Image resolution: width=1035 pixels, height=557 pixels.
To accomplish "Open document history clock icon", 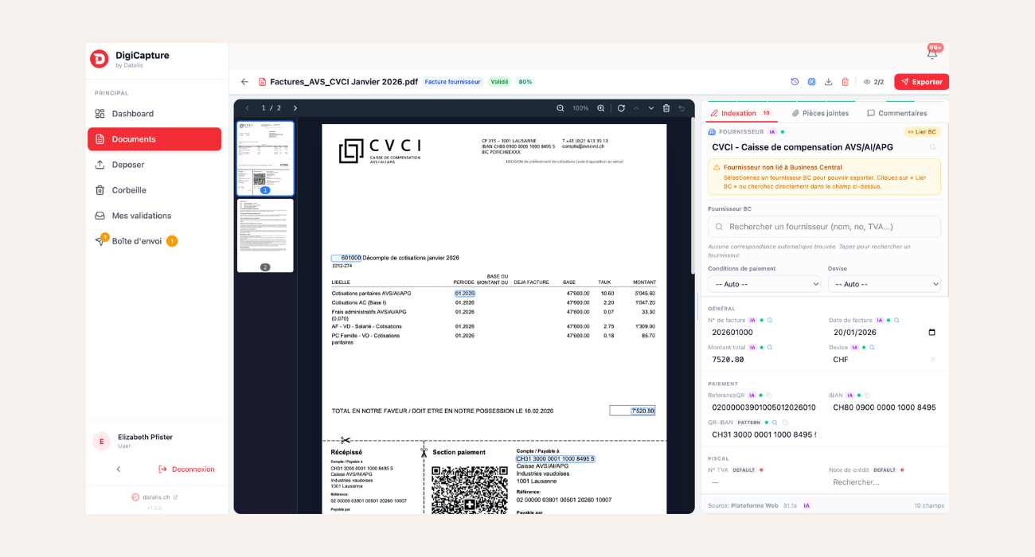I will coord(795,82).
